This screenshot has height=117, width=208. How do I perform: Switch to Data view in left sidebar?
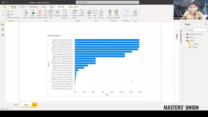[3, 30]
